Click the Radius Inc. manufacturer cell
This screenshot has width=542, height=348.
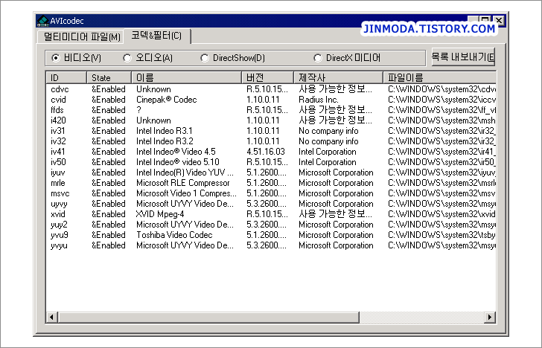pos(319,100)
